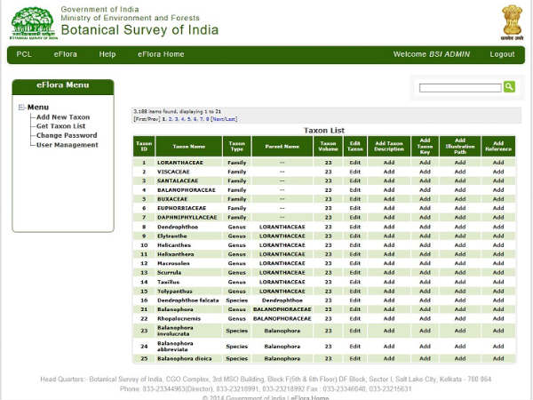Viewport: 533px width, 400px height.
Task: Open Change Password option
Action: (67, 135)
